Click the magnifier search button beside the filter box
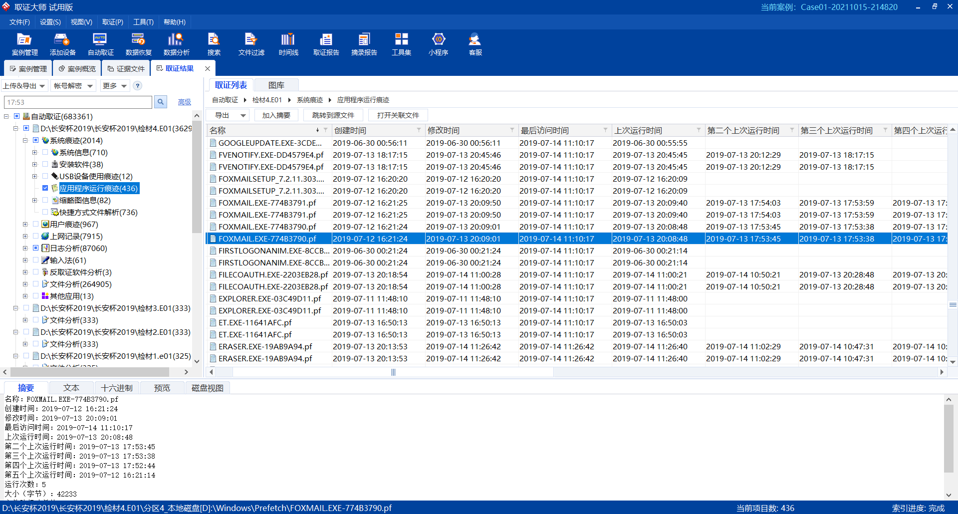Viewport: 958px width, 514px height. (x=161, y=102)
